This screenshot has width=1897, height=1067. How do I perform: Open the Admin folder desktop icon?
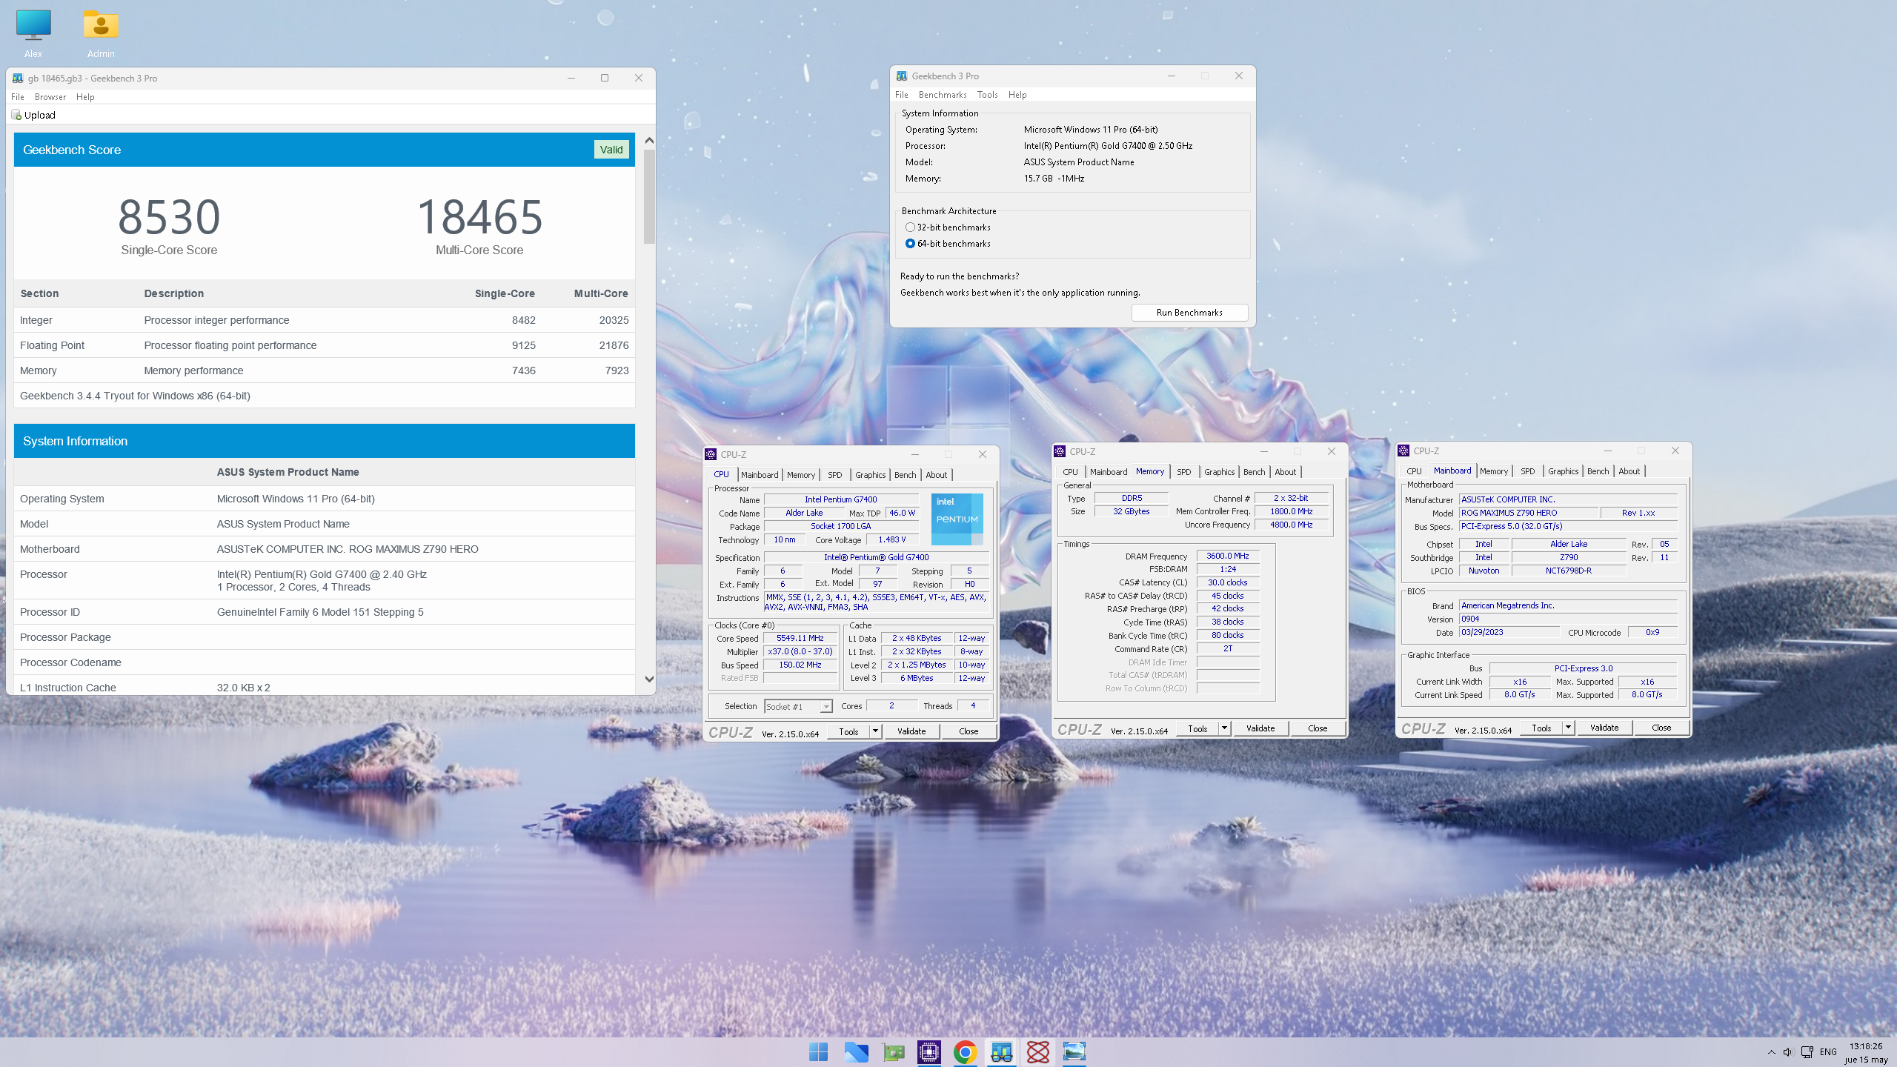click(101, 33)
